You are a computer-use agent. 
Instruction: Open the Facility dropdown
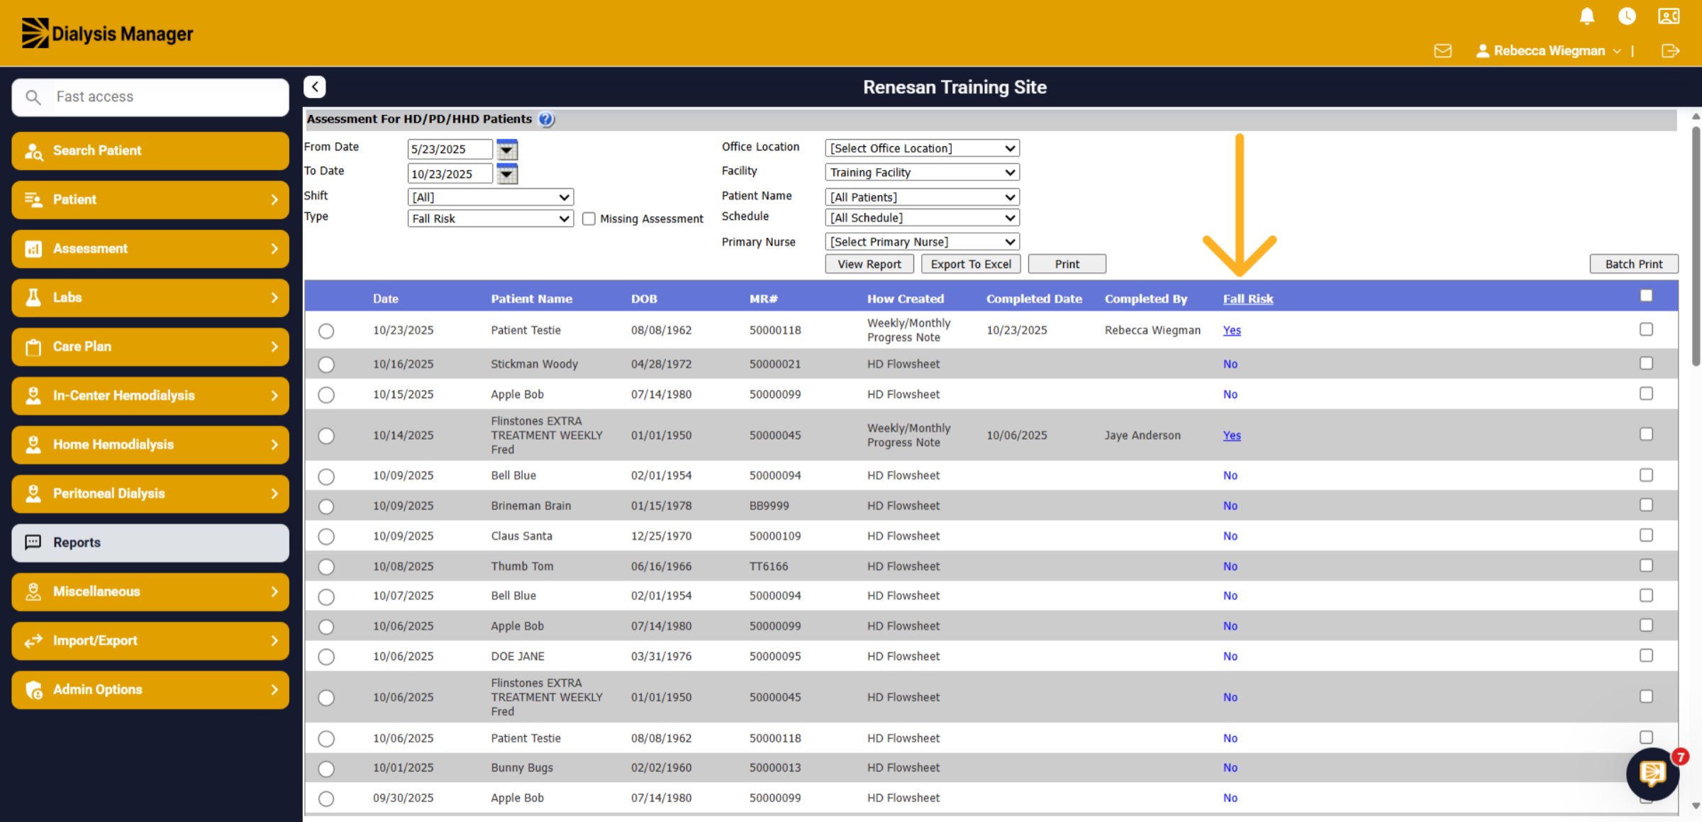tap(922, 172)
